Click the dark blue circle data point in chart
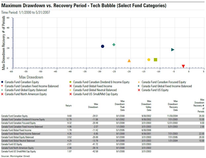206x158 pixels. [x=103, y=46]
